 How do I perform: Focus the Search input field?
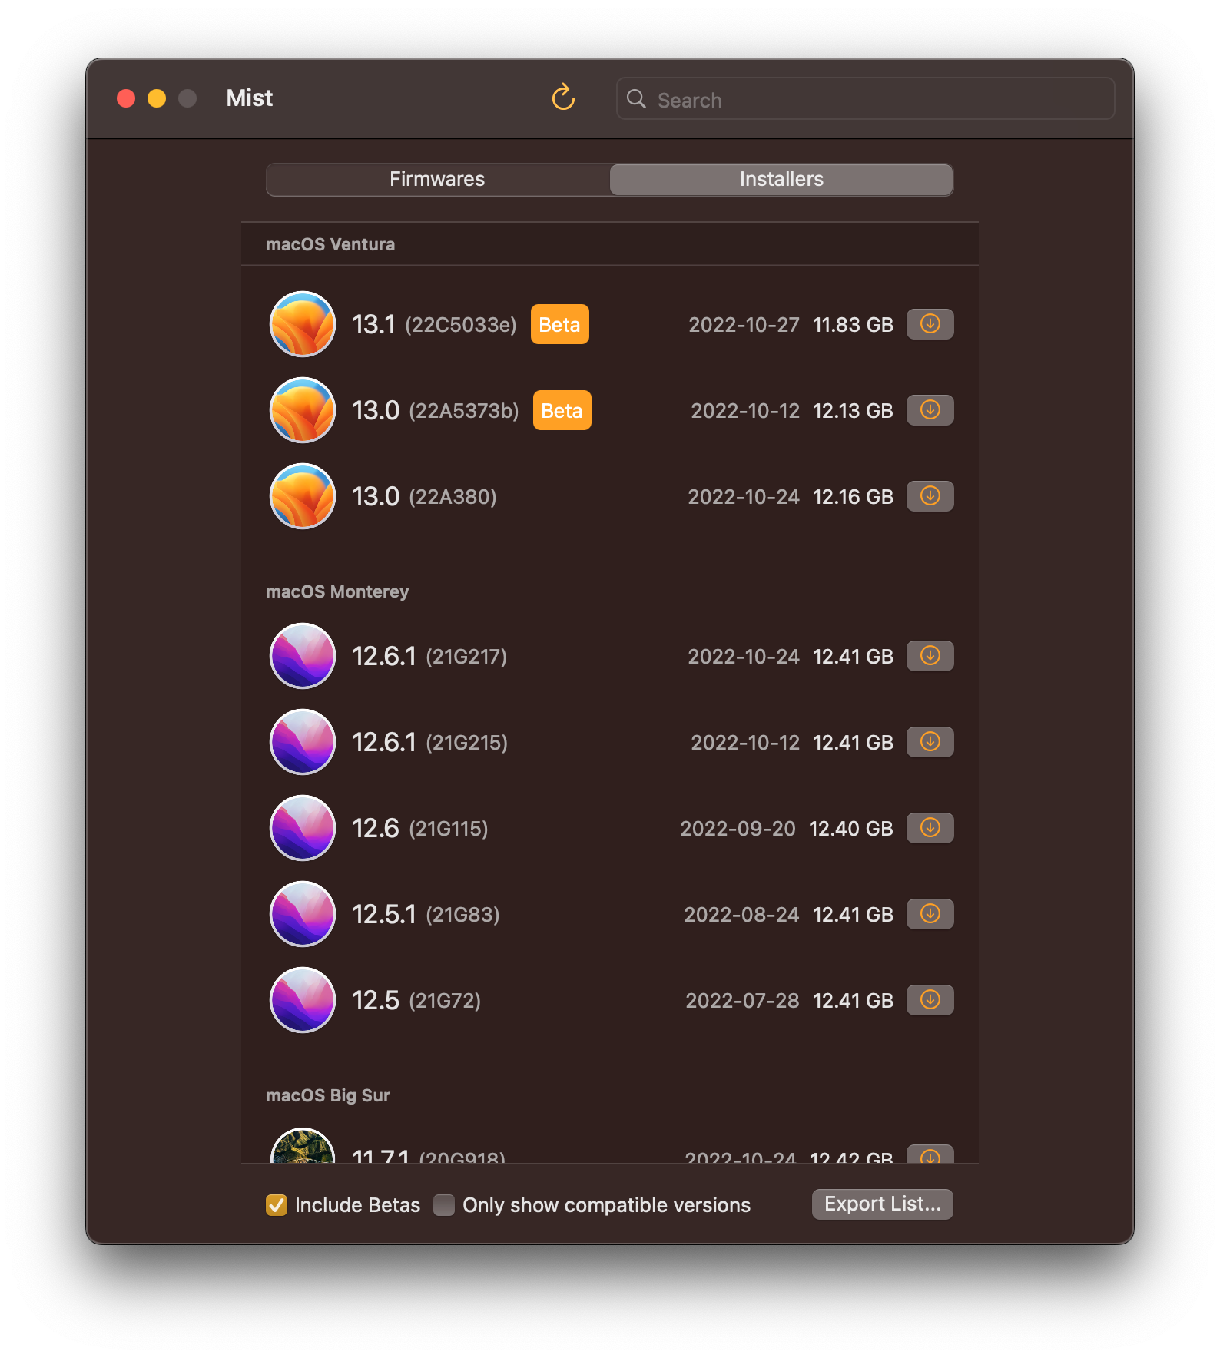pyautogui.click(x=865, y=99)
